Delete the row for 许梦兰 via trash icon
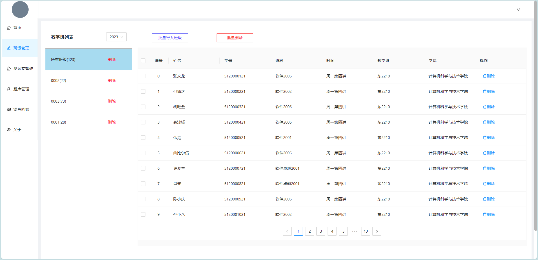The height and width of the screenshot is (260, 538). pyautogui.click(x=485, y=168)
